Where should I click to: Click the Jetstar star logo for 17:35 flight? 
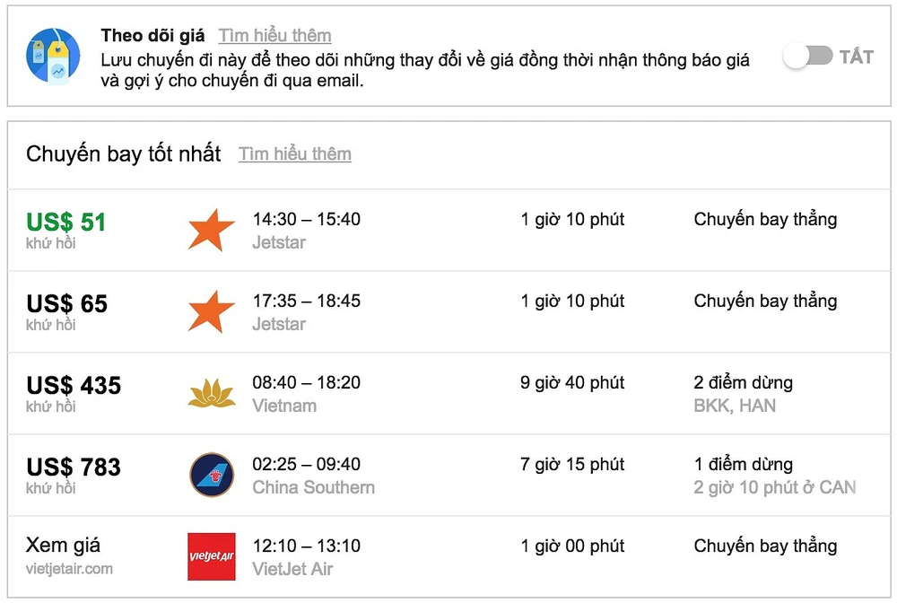click(211, 311)
